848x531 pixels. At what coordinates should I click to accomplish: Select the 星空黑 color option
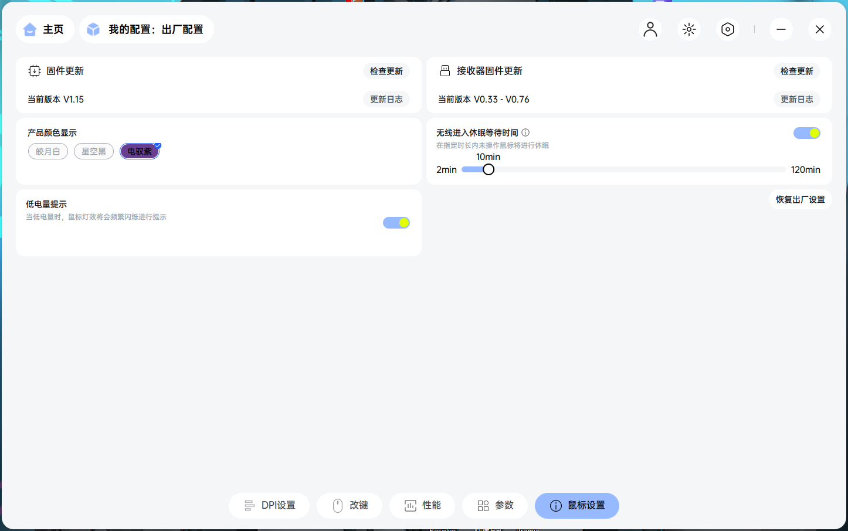tap(93, 151)
